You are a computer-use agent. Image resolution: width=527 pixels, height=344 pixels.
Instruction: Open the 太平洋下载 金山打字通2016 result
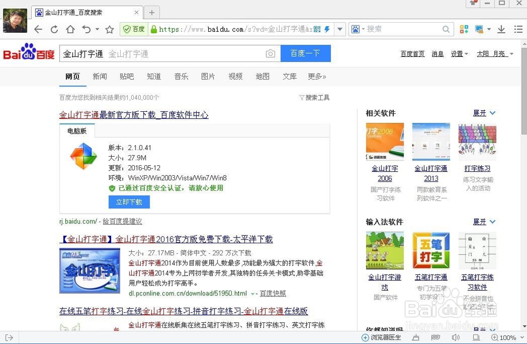tap(166, 240)
